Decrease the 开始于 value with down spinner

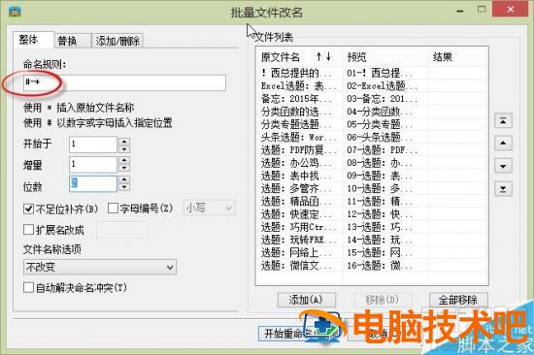click(124, 148)
